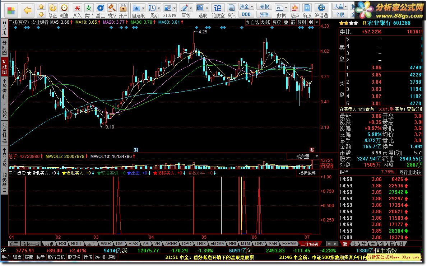427x266 pixels.
Task: Click the 涨 marker at the chart bottom
Action: click(x=312, y=150)
